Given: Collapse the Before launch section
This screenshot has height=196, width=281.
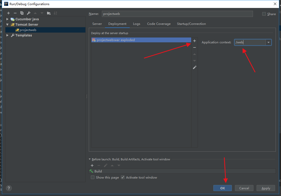Looking at the screenshot, I should [90, 159].
